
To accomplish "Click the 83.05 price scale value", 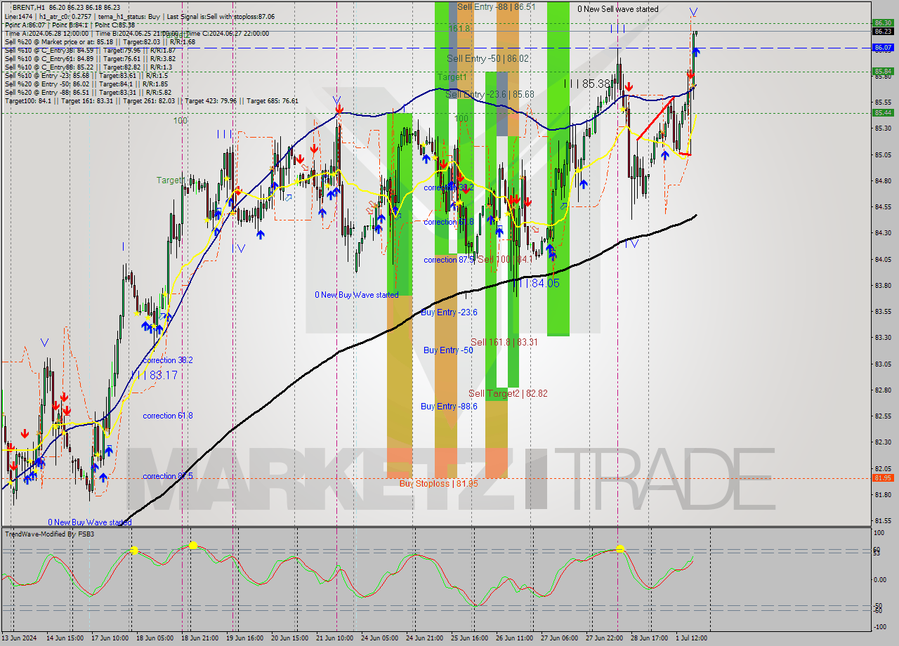I will click(x=883, y=364).
